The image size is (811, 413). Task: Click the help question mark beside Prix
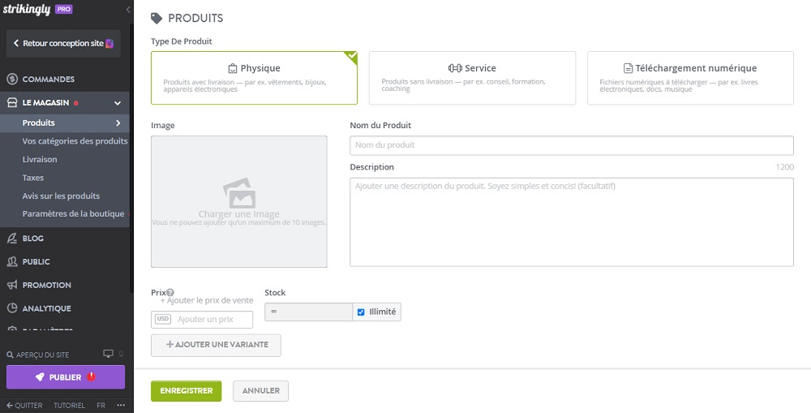tap(170, 293)
